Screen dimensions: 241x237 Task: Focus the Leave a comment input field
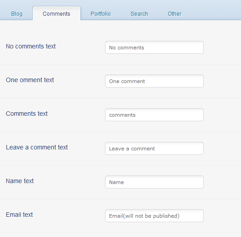click(154, 148)
